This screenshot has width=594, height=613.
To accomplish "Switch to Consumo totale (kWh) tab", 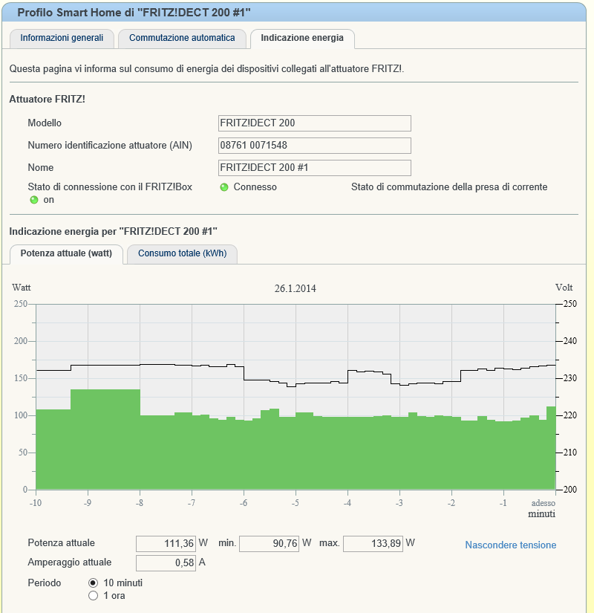I will [x=182, y=253].
